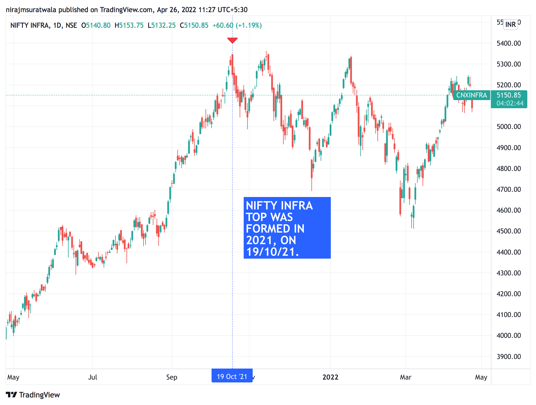This screenshot has width=536, height=405.
Task: Click the 5300.00 price axis label
Action: point(509,64)
